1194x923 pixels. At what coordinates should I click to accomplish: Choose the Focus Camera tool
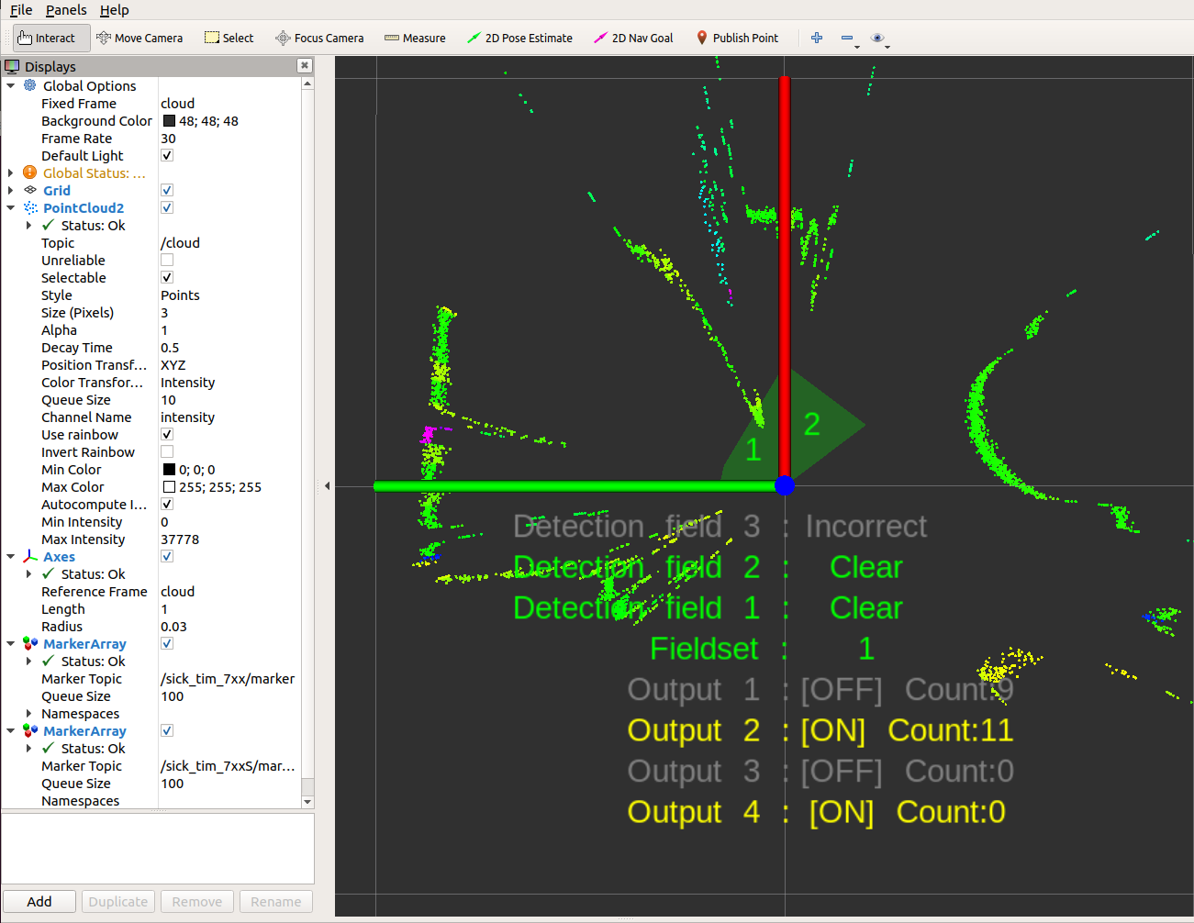coord(319,38)
